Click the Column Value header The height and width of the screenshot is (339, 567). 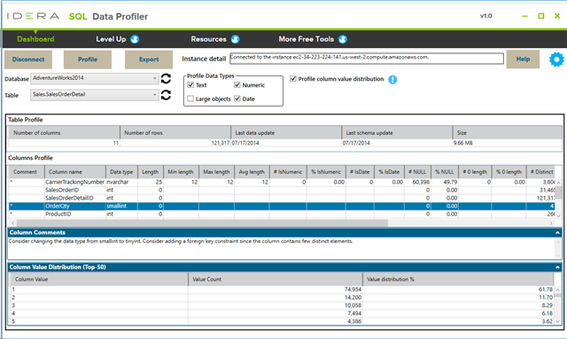(98, 280)
